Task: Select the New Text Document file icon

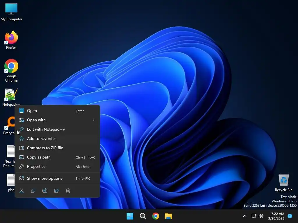Action: (x=9, y=156)
